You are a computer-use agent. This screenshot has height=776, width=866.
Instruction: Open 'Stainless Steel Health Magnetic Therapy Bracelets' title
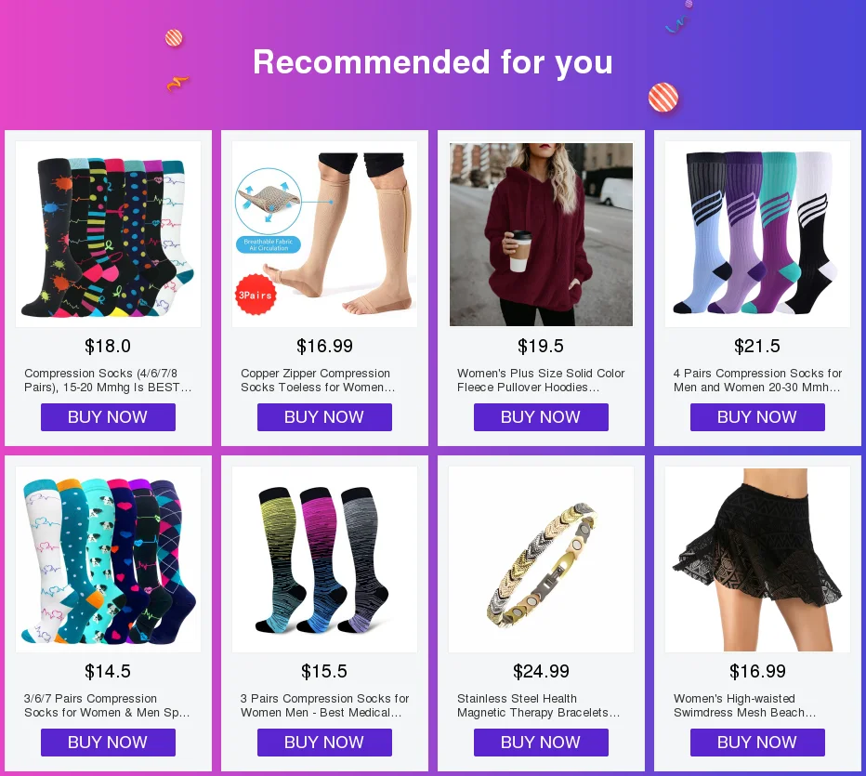tap(539, 706)
